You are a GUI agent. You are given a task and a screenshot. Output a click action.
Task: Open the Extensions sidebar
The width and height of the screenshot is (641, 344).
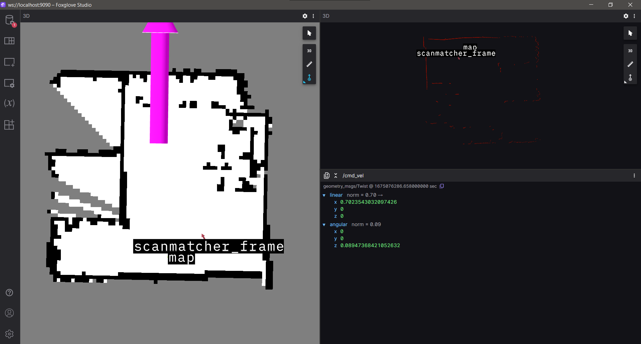[9, 125]
